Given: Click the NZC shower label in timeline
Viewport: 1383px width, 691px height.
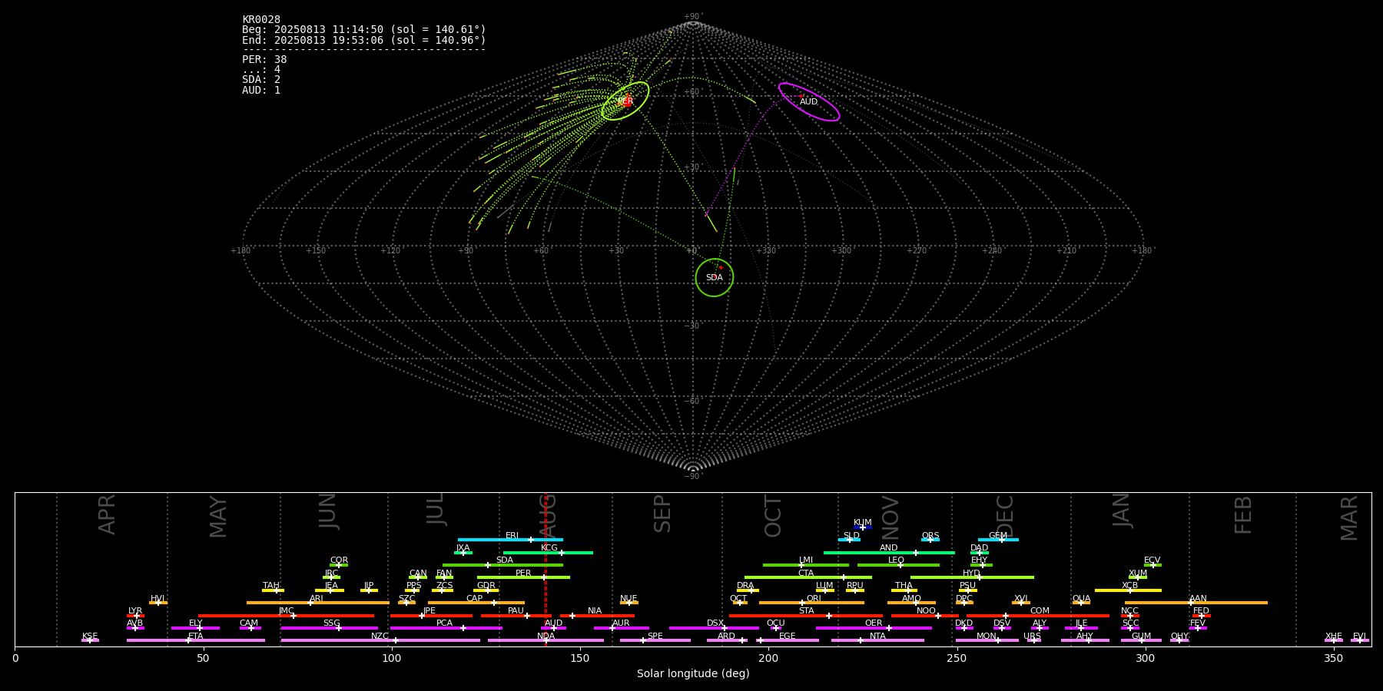Looking at the screenshot, I should (x=380, y=636).
